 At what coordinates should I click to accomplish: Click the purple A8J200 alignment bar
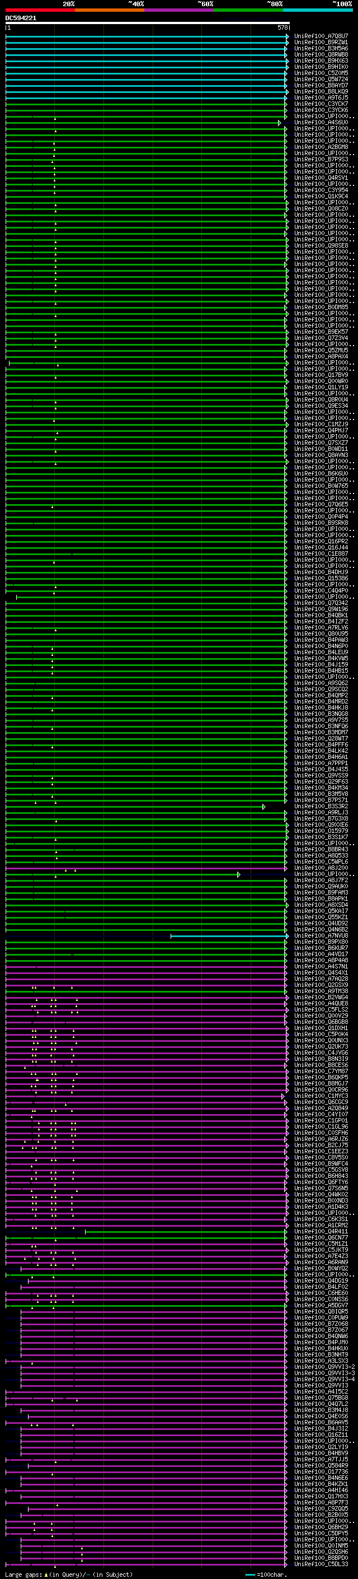coord(146,868)
